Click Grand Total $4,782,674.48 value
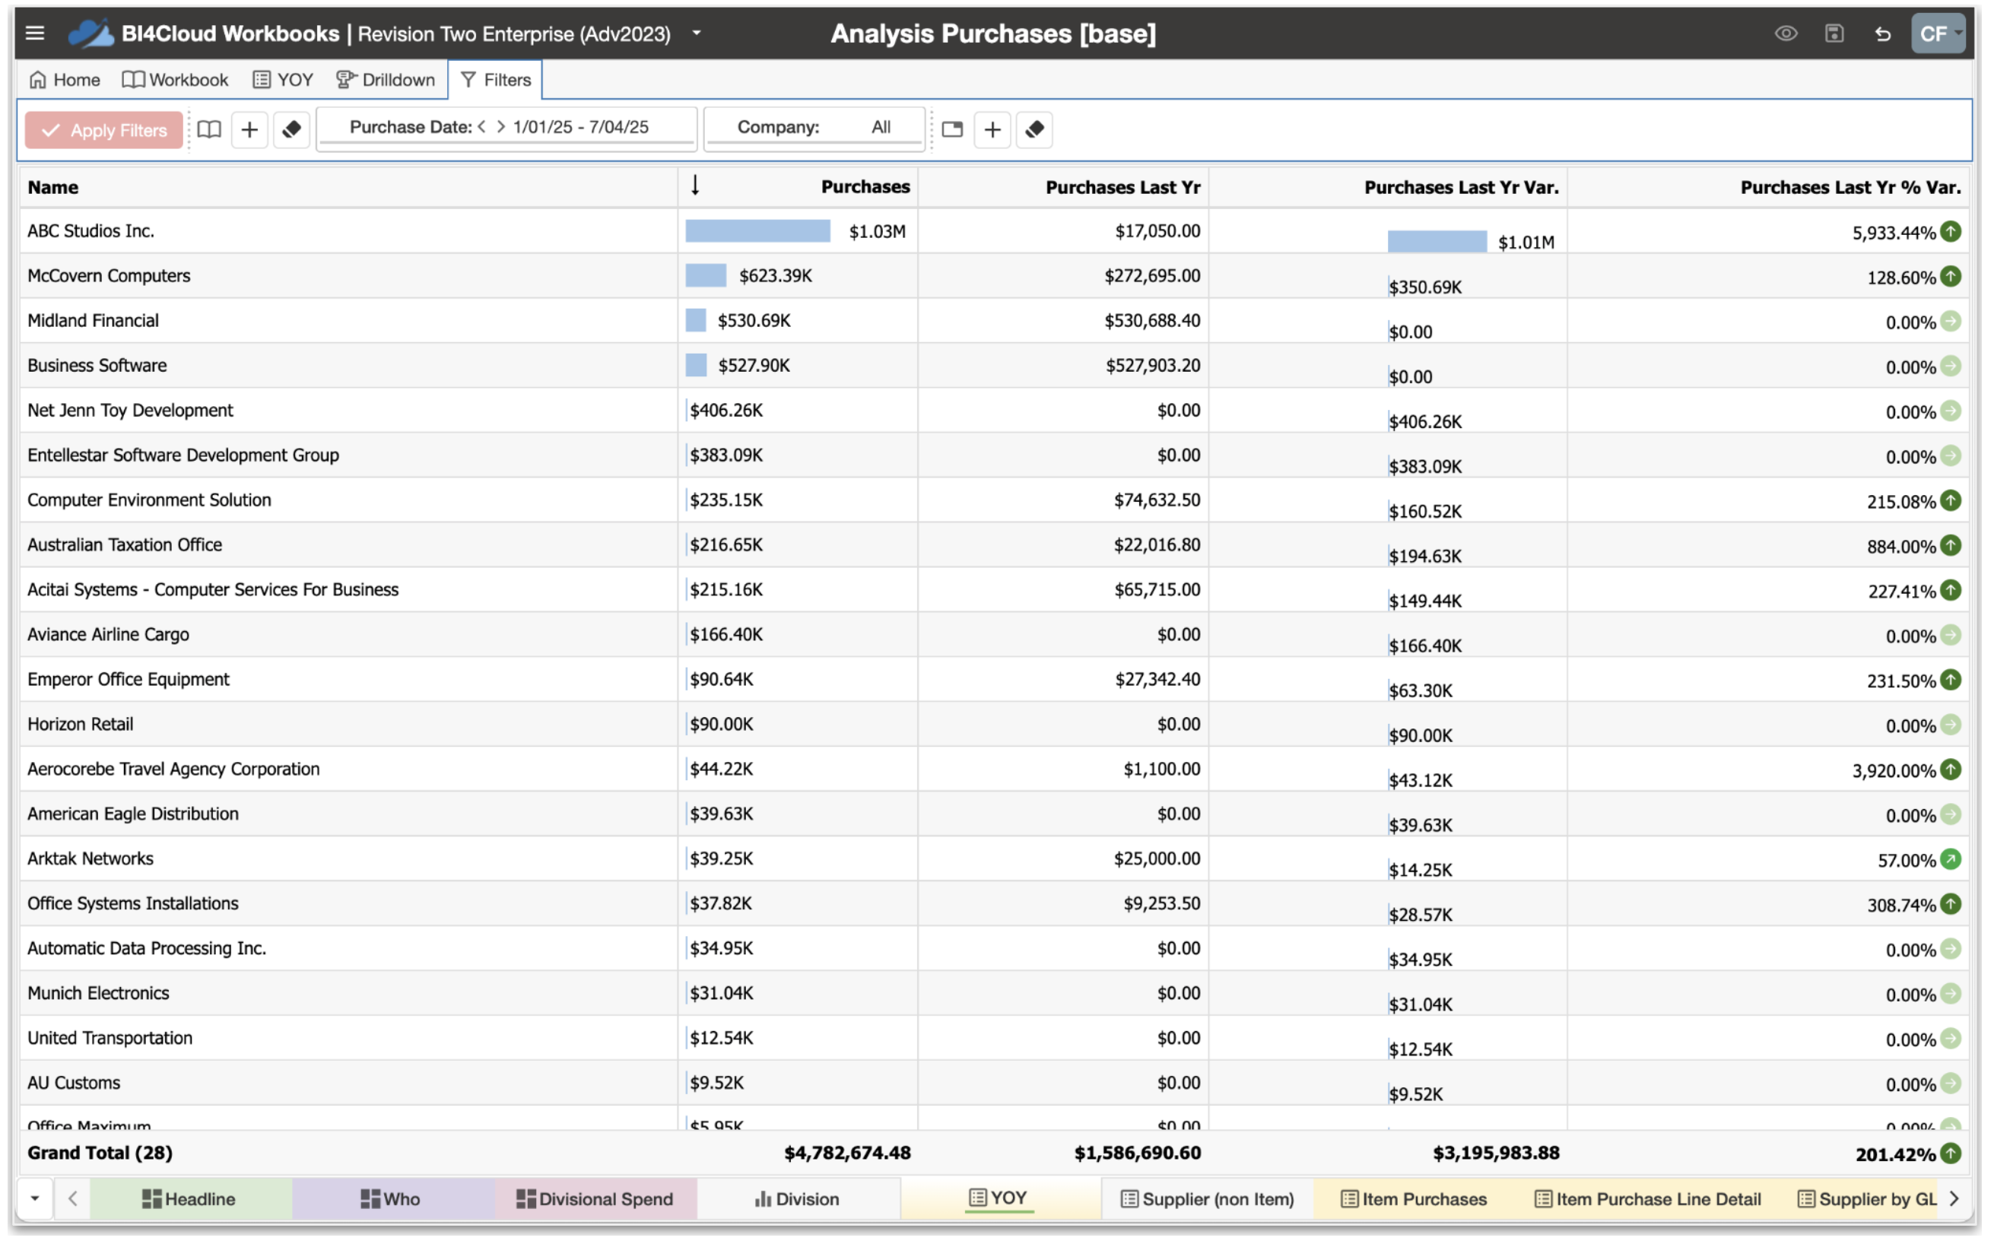Viewport: 1994px width, 1244px height. click(847, 1154)
